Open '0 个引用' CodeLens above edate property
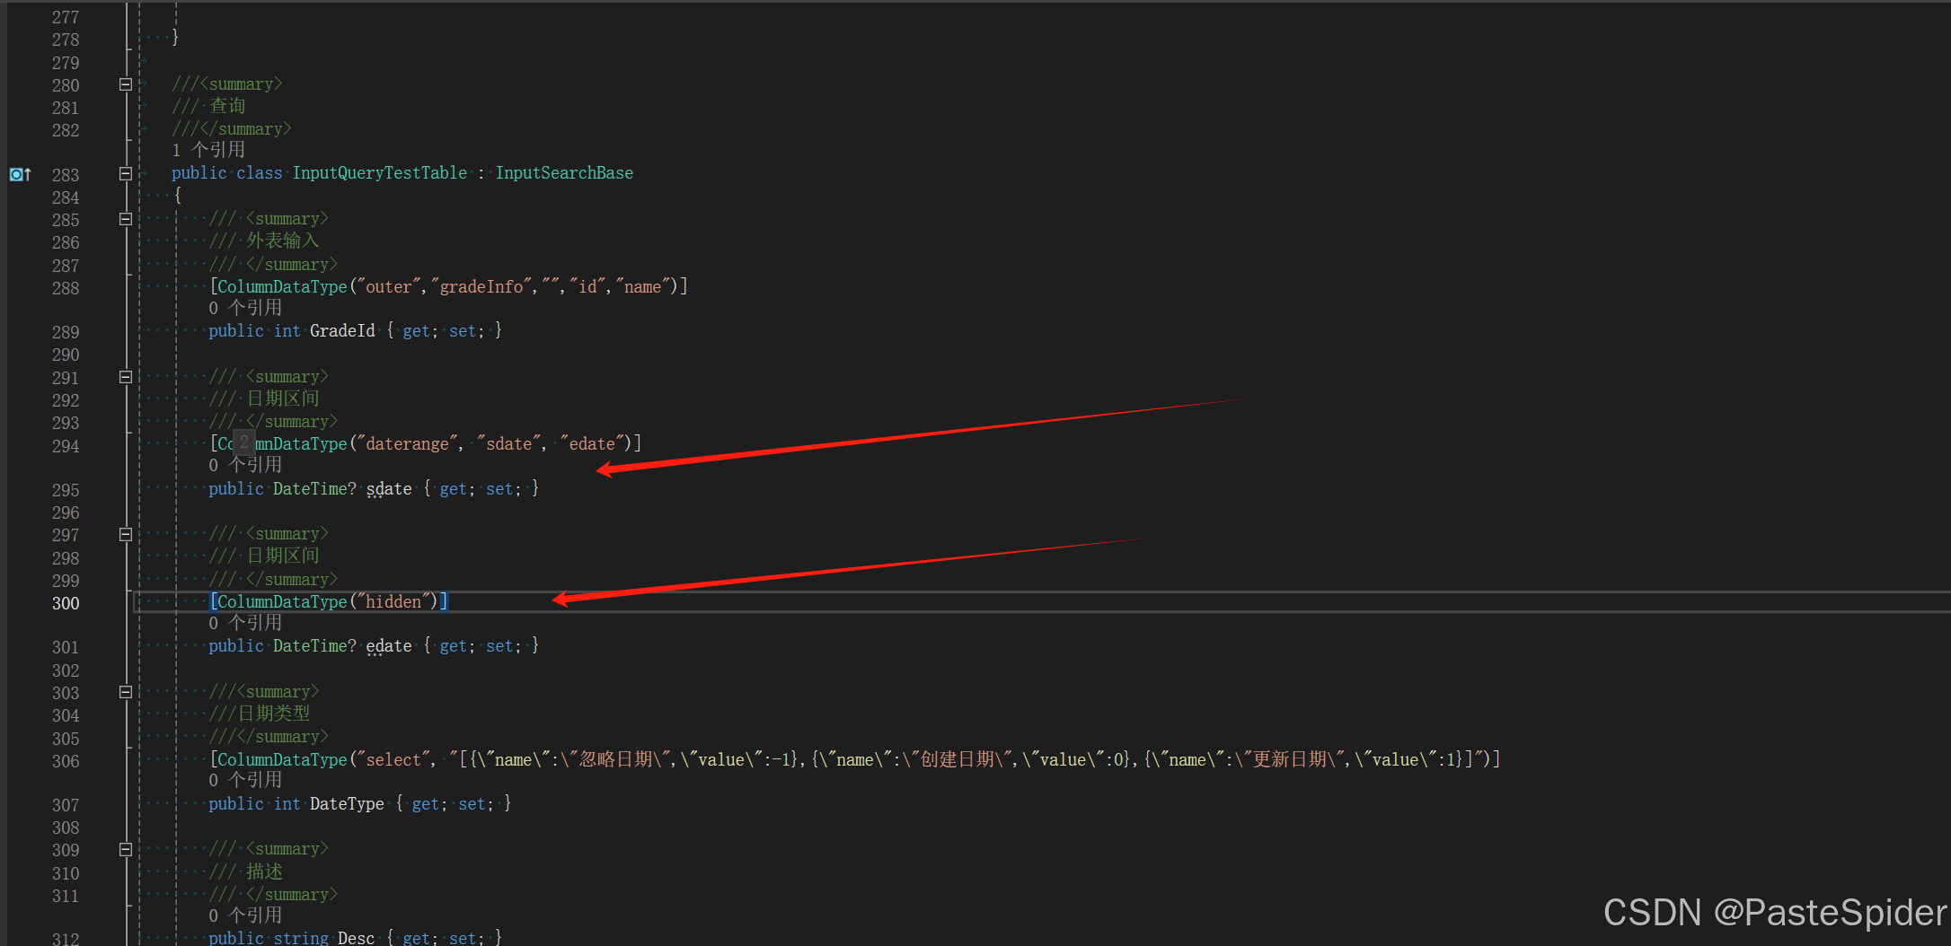1951x946 pixels. pyautogui.click(x=245, y=623)
